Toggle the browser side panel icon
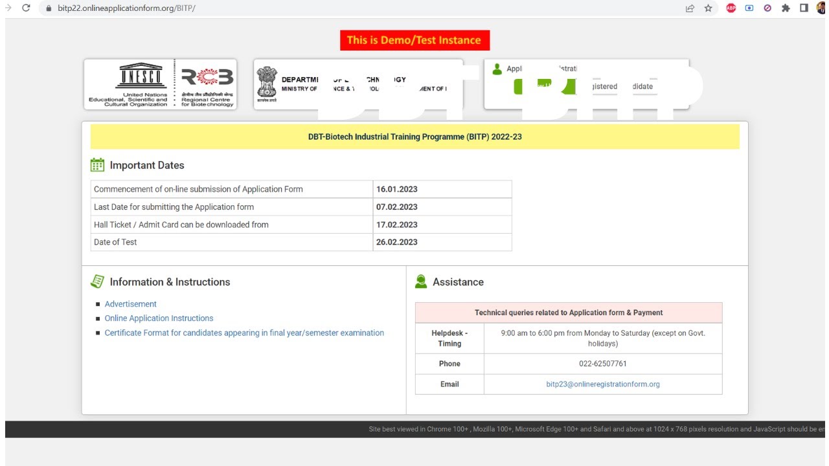The height and width of the screenshot is (466, 829). [804, 8]
